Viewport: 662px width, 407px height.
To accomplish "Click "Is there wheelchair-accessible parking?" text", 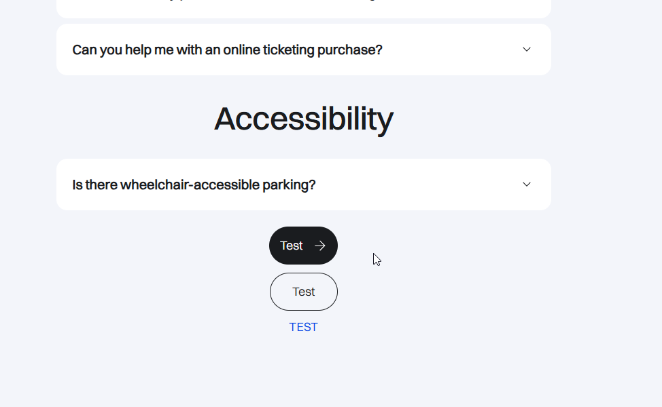I will [x=194, y=185].
